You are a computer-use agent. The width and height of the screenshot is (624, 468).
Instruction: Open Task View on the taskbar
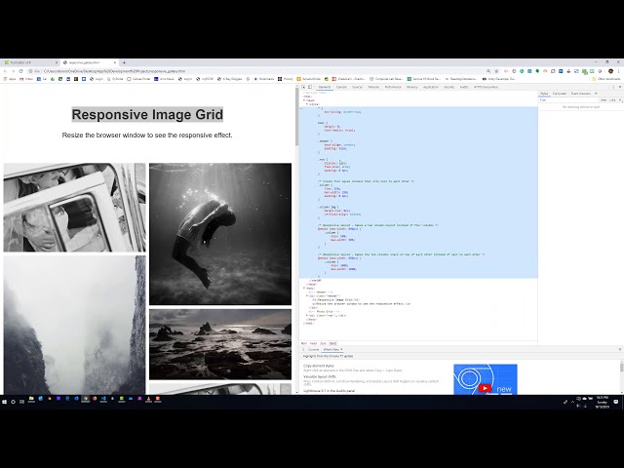tap(21, 402)
